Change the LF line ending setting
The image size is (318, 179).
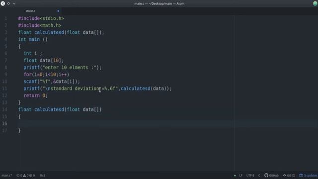[240, 176]
